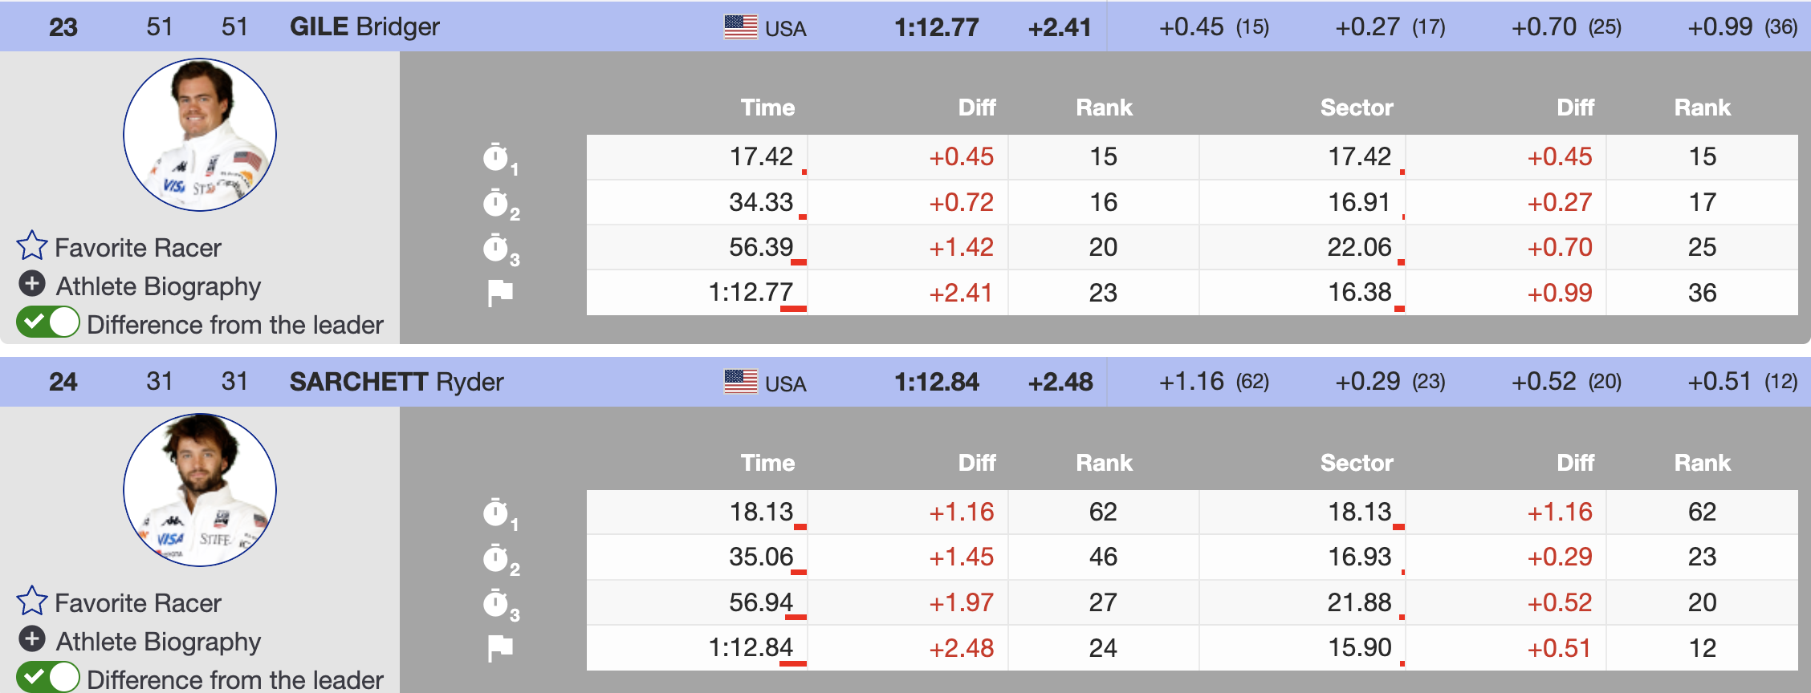
Task: Toggle Difference from the leader for Sarchett Ryder
Action: tap(48, 678)
